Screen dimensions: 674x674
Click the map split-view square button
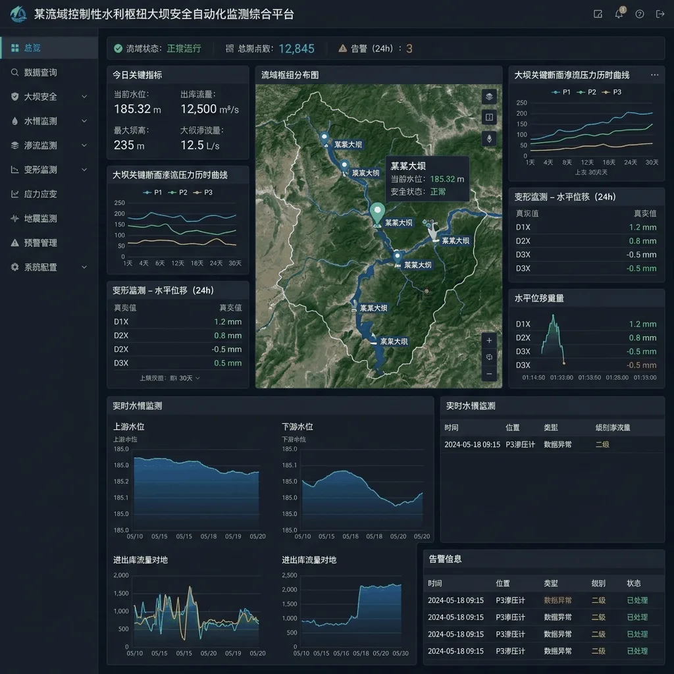point(489,117)
